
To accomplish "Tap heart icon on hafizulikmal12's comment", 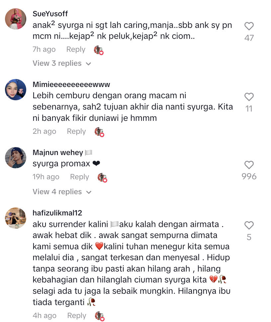I will pos(249,225).
